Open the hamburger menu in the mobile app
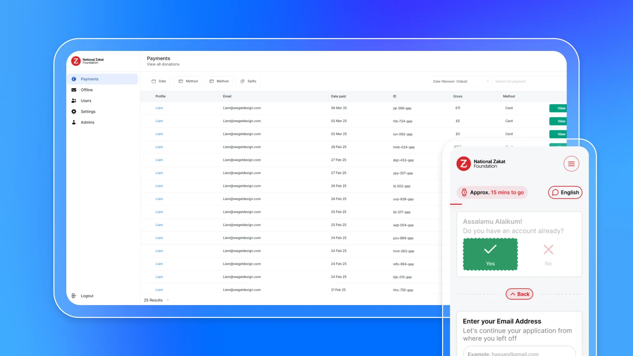 tap(571, 164)
